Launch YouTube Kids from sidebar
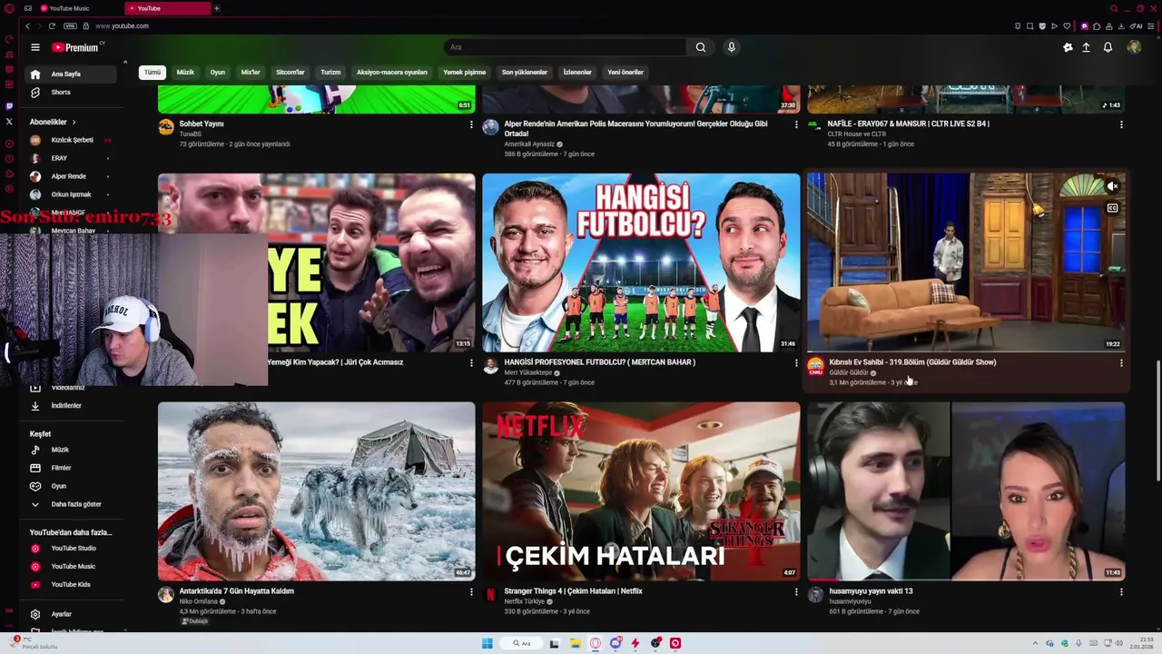This screenshot has width=1162, height=654. click(x=73, y=584)
